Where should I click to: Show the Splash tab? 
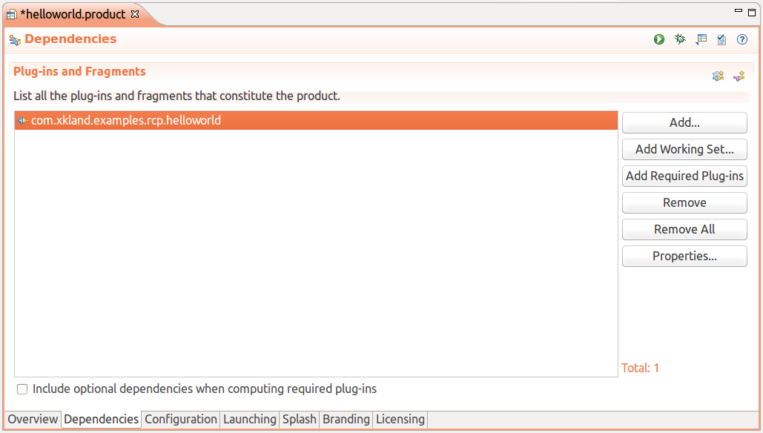(300, 420)
